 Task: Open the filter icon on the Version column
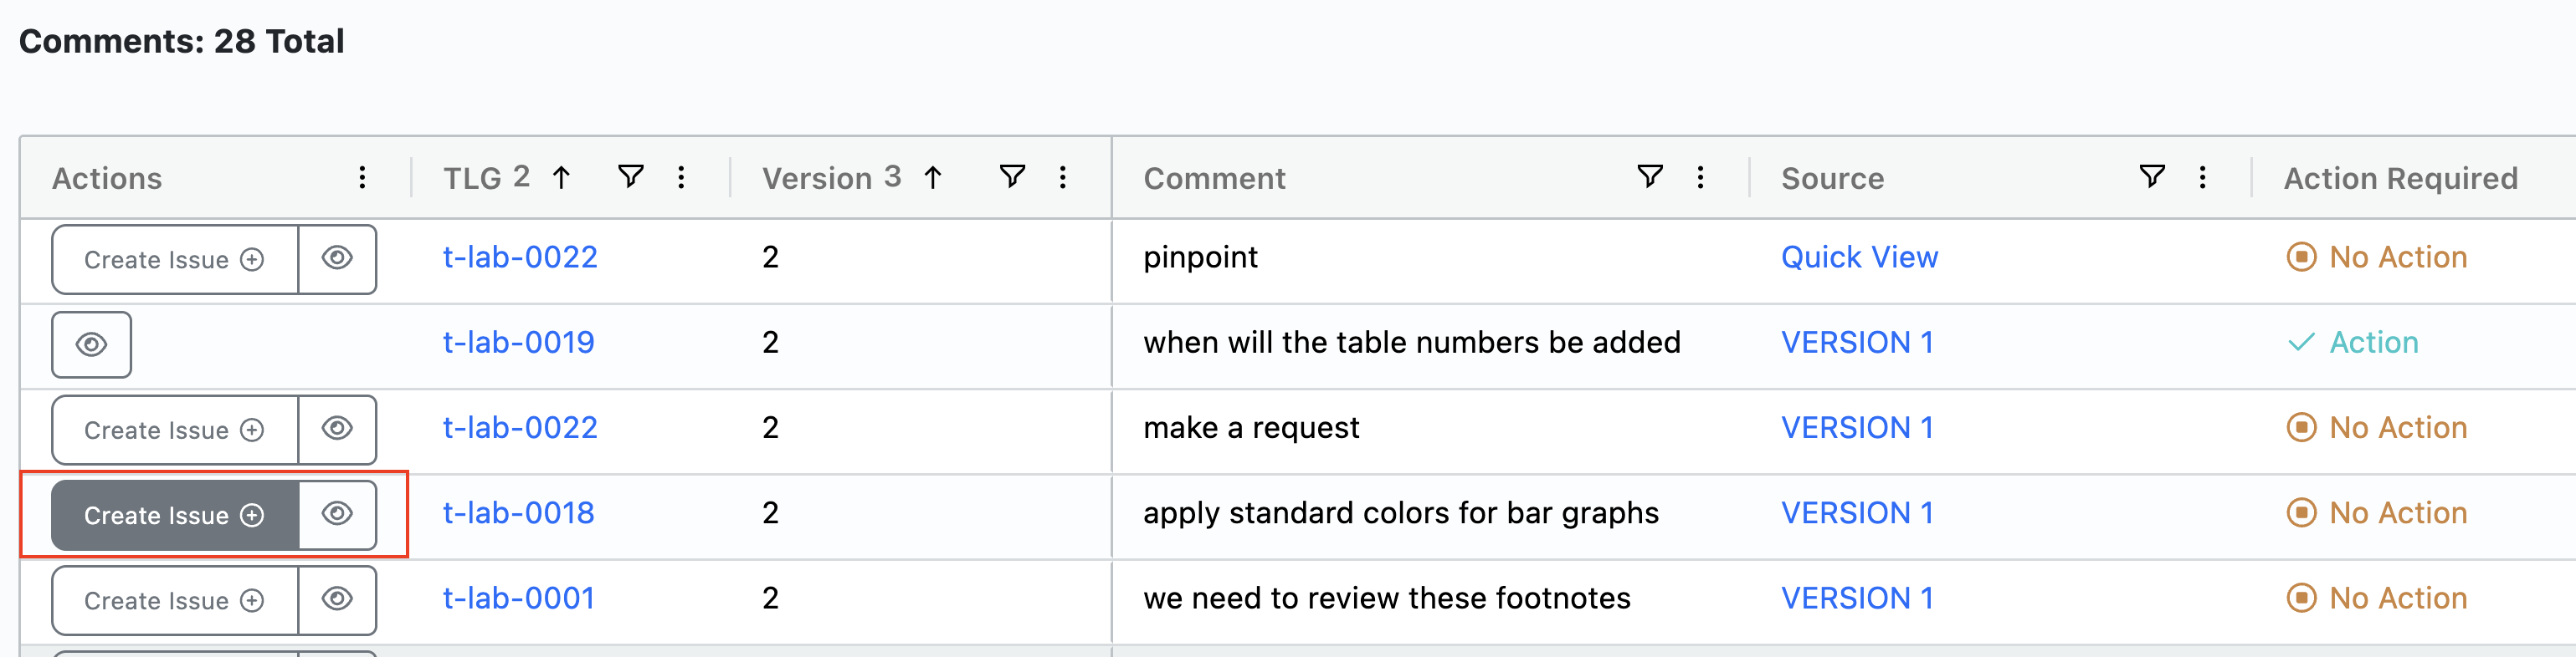[1013, 176]
